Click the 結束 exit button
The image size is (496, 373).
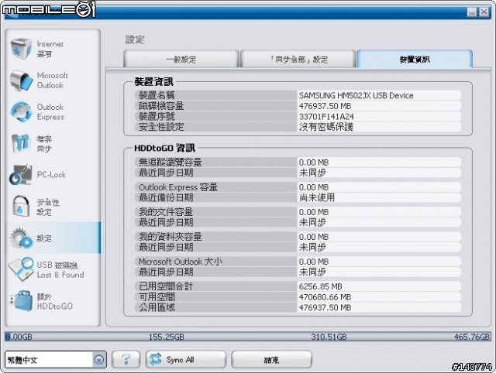271,359
